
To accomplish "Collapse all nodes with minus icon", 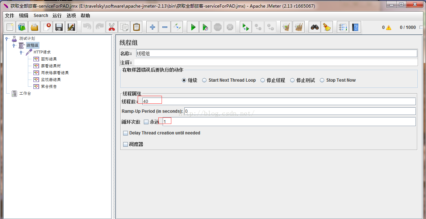I will [x=164, y=27].
